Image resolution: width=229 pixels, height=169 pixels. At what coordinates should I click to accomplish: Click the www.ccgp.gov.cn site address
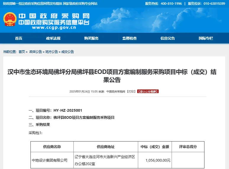pos(54,28)
